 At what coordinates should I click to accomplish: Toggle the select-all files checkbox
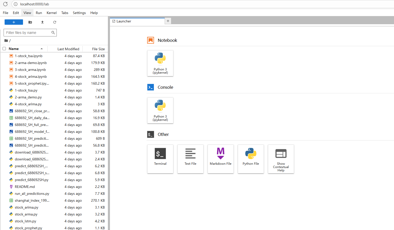(4, 49)
